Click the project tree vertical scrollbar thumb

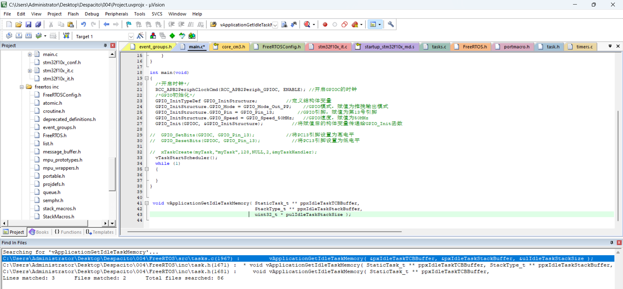click(112, 174)
